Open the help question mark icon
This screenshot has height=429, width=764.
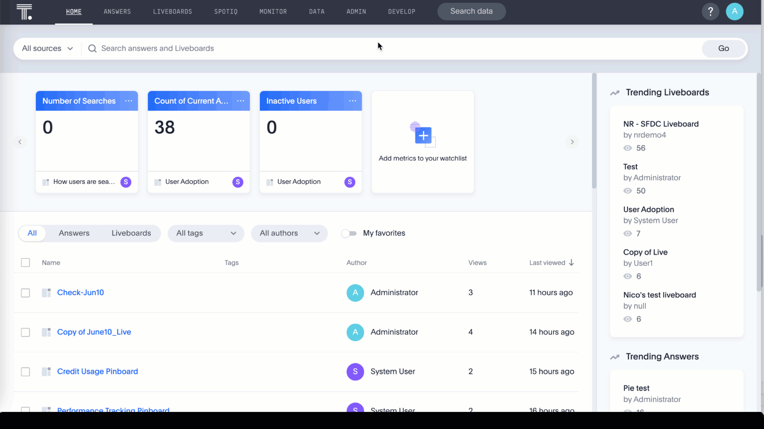(x=710, y=12)
